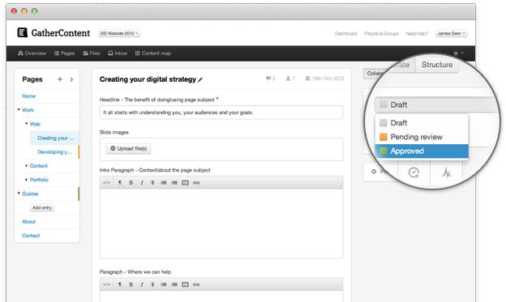Go to Inbox in the navigation bar

pos(118,53)
